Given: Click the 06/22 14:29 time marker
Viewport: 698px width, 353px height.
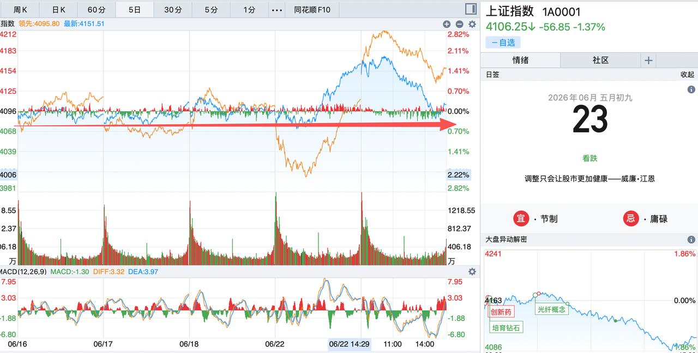Looking at the screenshot, I should (350, 344).
